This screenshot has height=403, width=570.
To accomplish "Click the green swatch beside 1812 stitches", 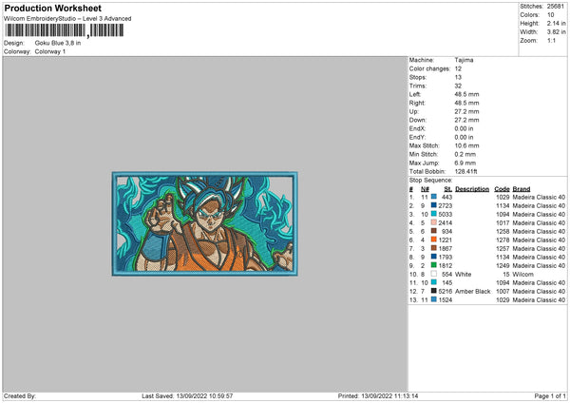I will tap(434, 265).
